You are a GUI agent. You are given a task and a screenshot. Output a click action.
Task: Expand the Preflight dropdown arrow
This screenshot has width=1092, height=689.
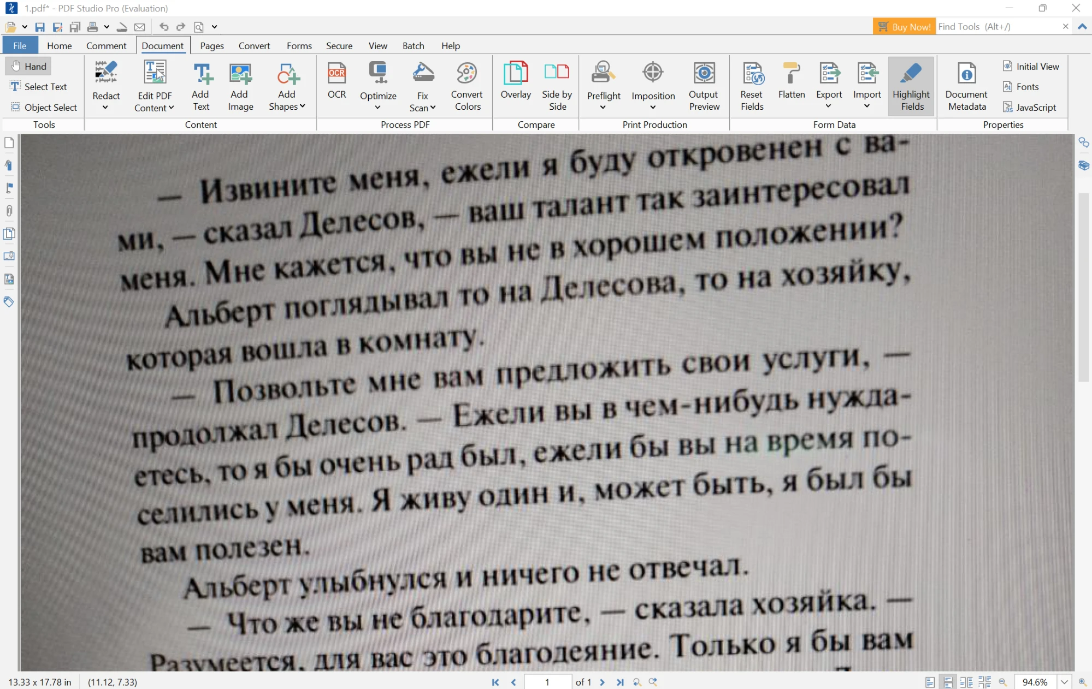pyautogui.click(x=603, y=108)
